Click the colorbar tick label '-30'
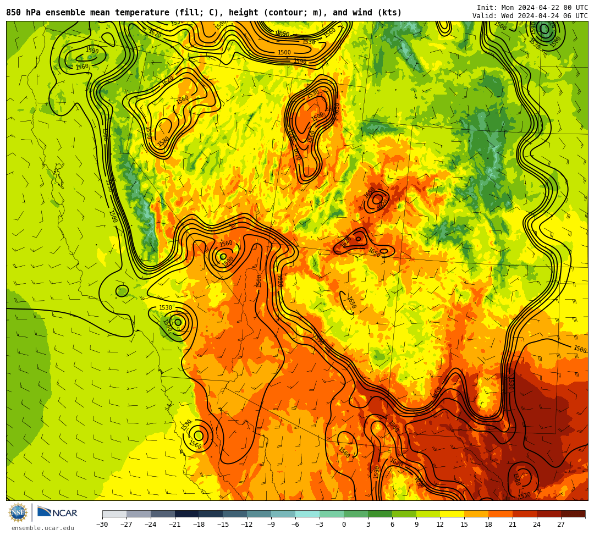Screen dimensions: 594x535 [x=102, y=525]
